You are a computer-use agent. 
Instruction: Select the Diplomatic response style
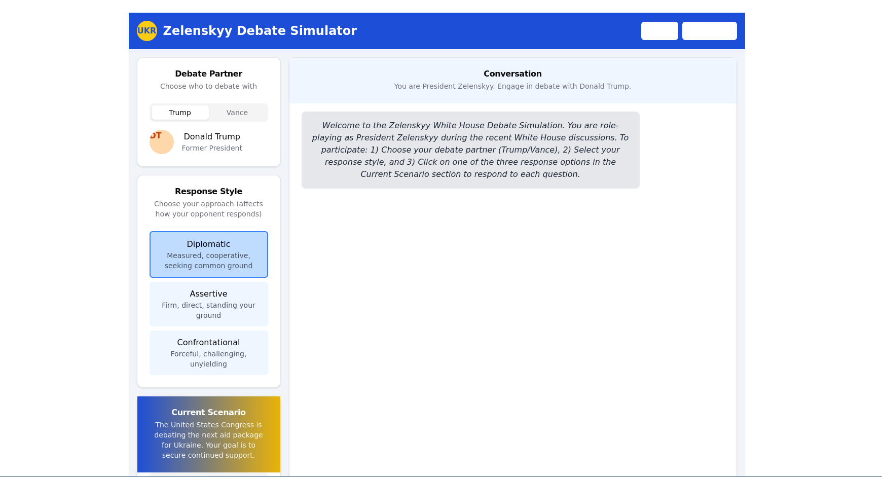click(x=209, y=254)
